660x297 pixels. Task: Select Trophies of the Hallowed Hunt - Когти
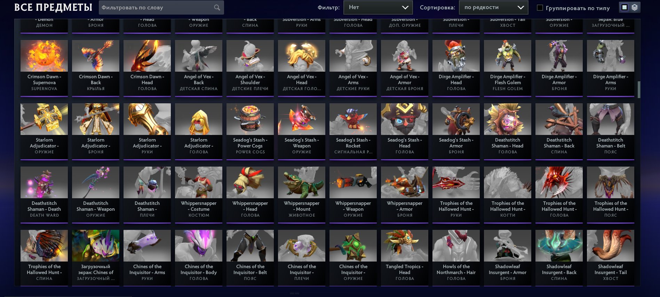point(508,194)
